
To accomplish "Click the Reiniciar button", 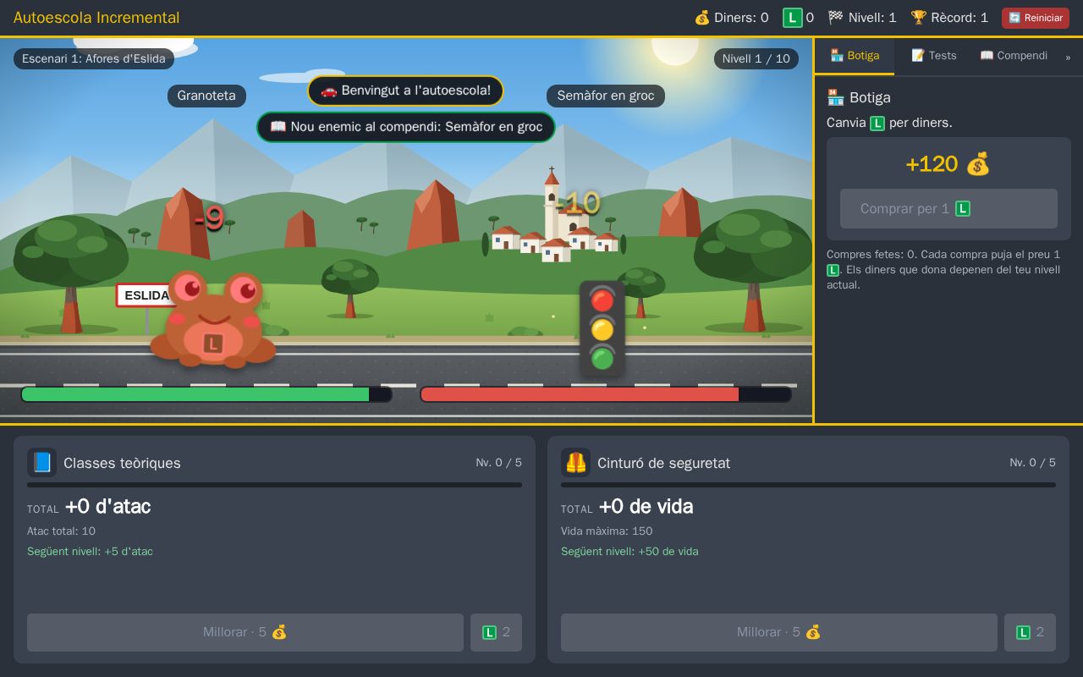I will pos(1036,18).
